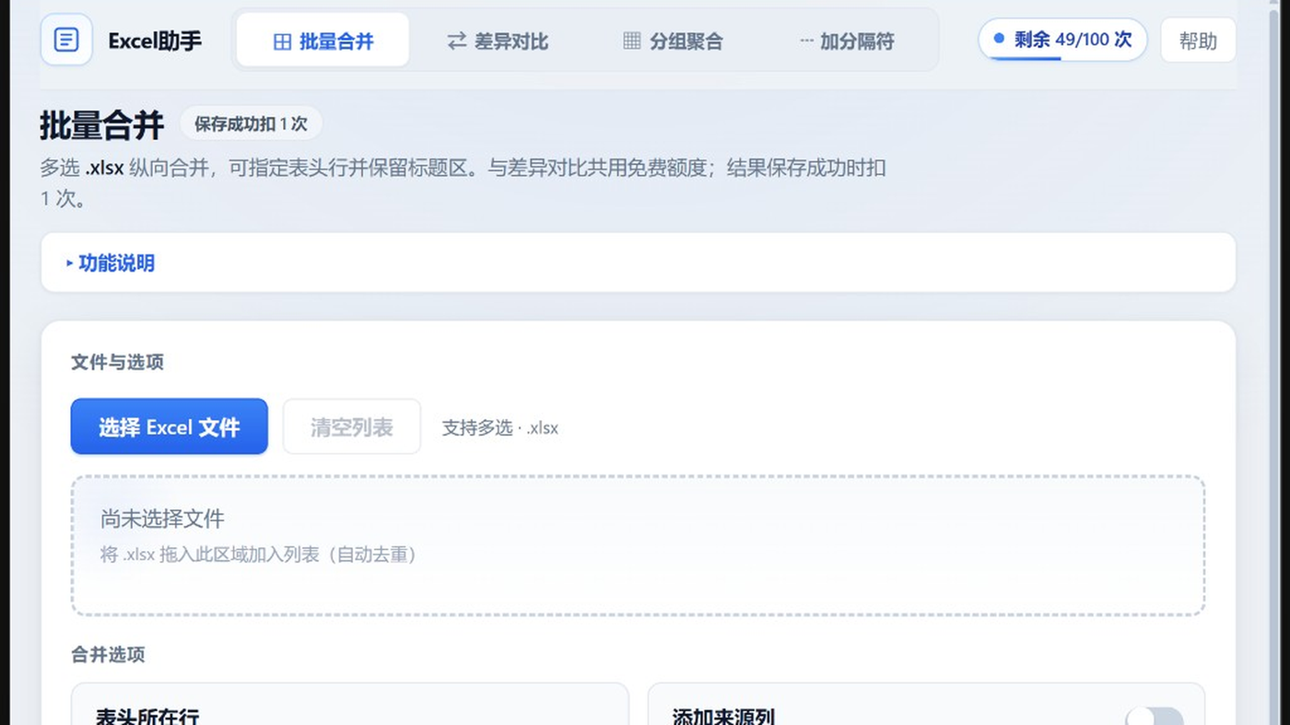Image resolution: width=1290 pixels, height=725 pixels.
Task: Click the 批量合并 page heading
Action: [x=101, y=124]
